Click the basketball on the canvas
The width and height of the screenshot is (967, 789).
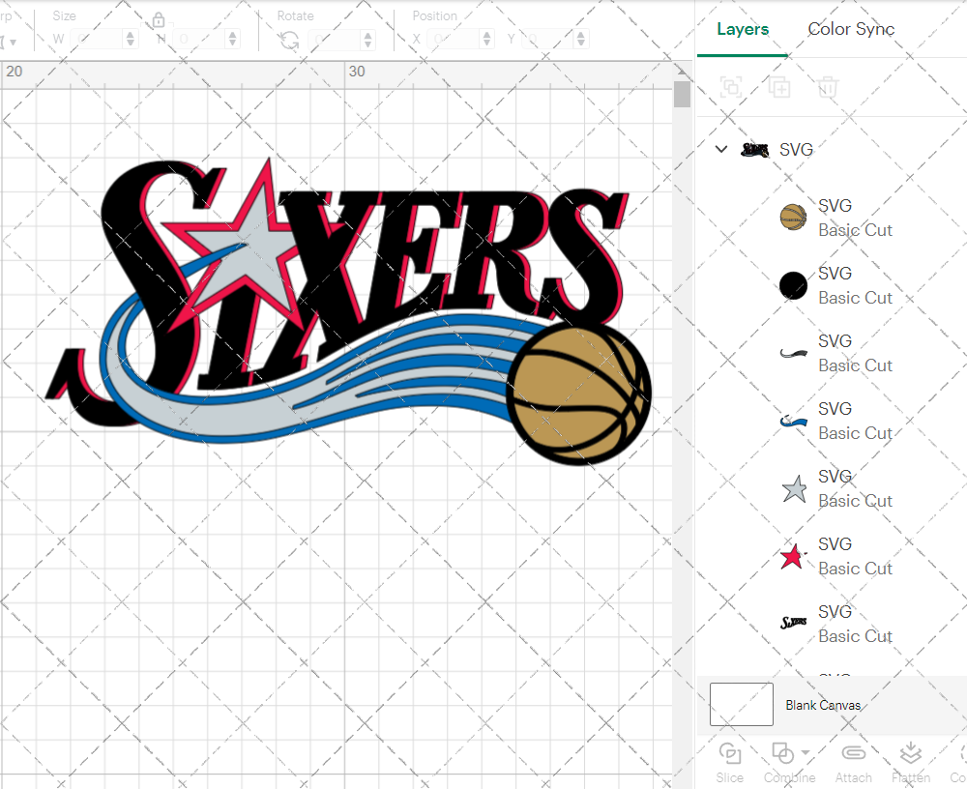pos(578,393)
